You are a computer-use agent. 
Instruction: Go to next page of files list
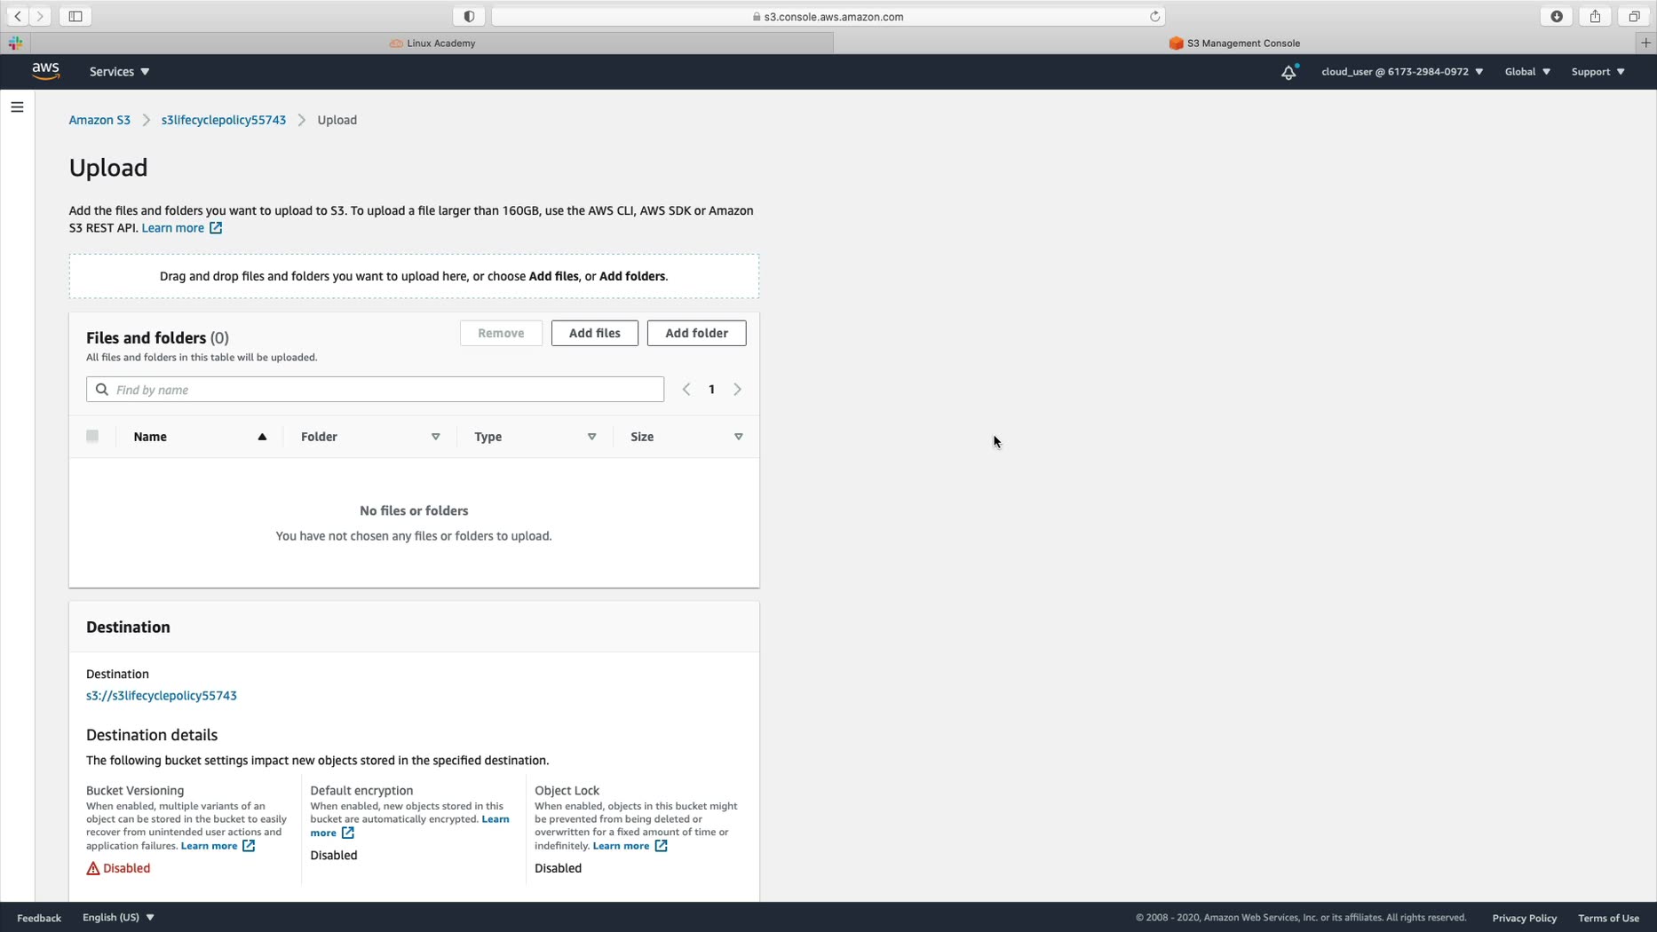coord(737,390)
